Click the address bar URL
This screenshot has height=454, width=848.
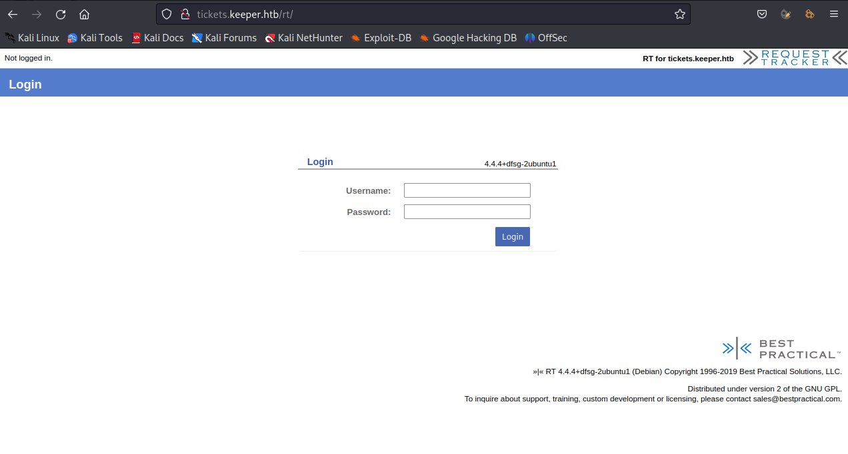point(400,14)
